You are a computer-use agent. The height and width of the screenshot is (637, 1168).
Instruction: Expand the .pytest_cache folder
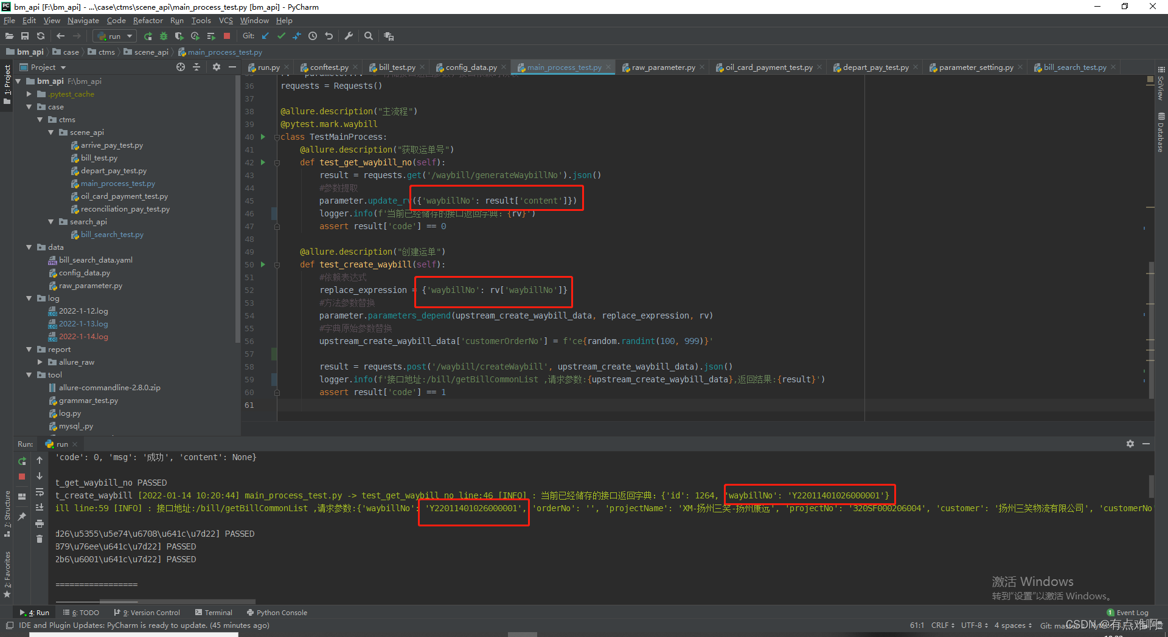[29, 94]
